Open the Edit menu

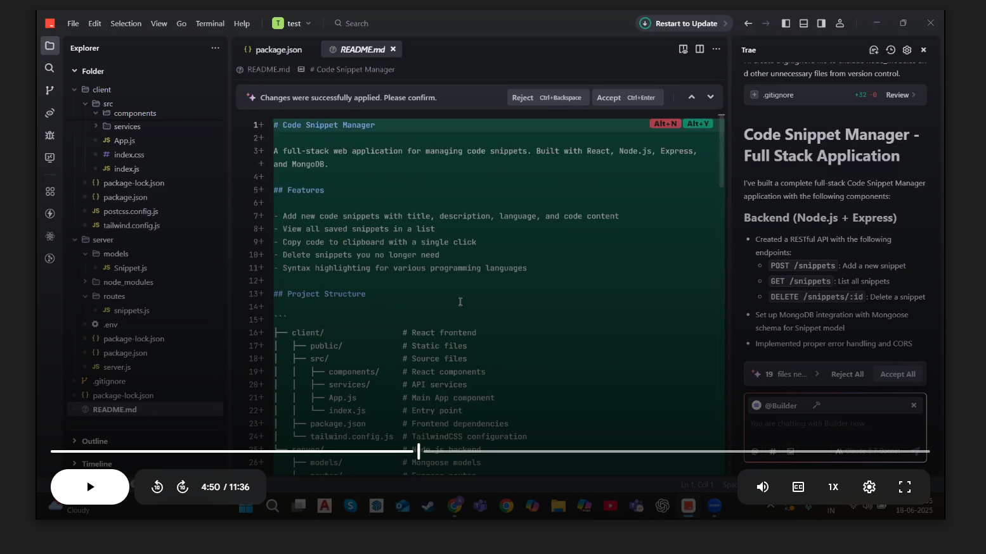94,23
